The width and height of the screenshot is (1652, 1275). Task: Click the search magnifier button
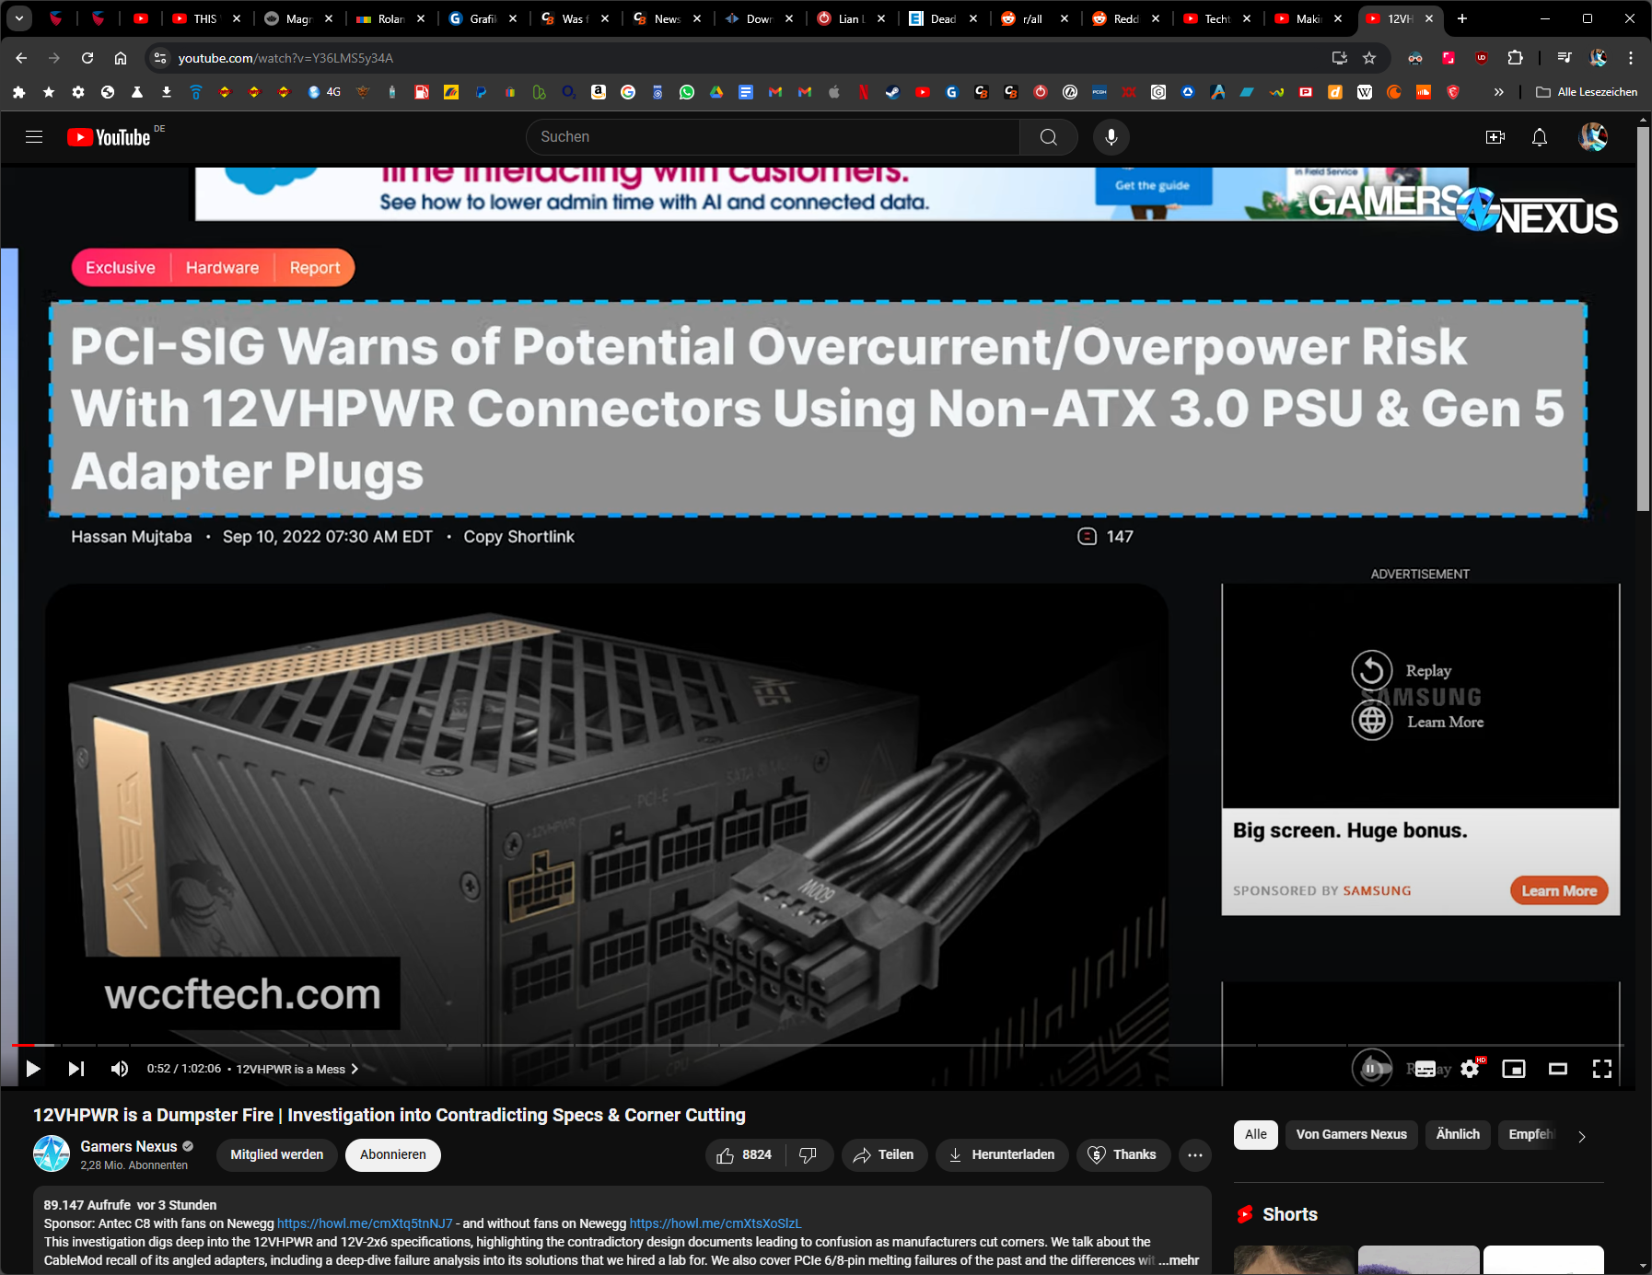click(1048, 137)
